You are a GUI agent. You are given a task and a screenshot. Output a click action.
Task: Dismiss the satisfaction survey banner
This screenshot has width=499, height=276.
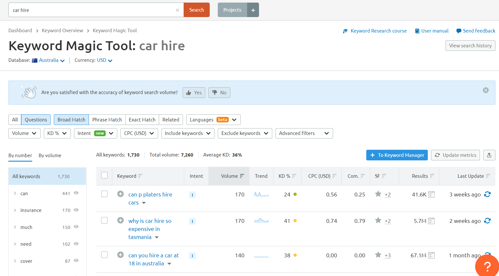[x=486, y=90]
